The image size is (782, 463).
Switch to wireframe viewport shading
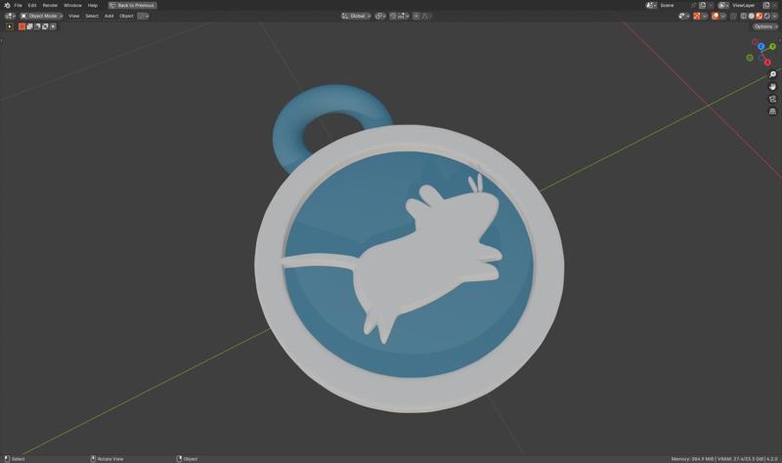point(744,16)
